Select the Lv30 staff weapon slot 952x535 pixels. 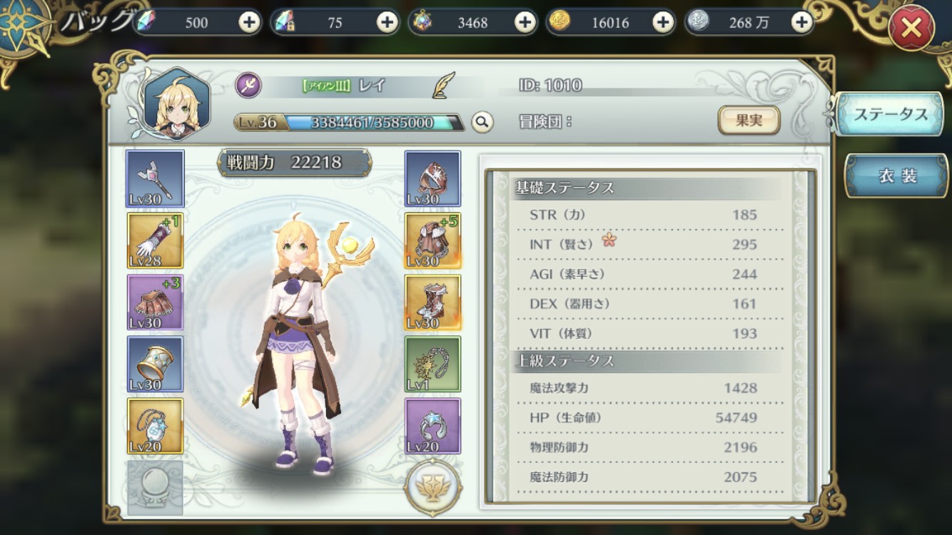(x=155, y=178)
